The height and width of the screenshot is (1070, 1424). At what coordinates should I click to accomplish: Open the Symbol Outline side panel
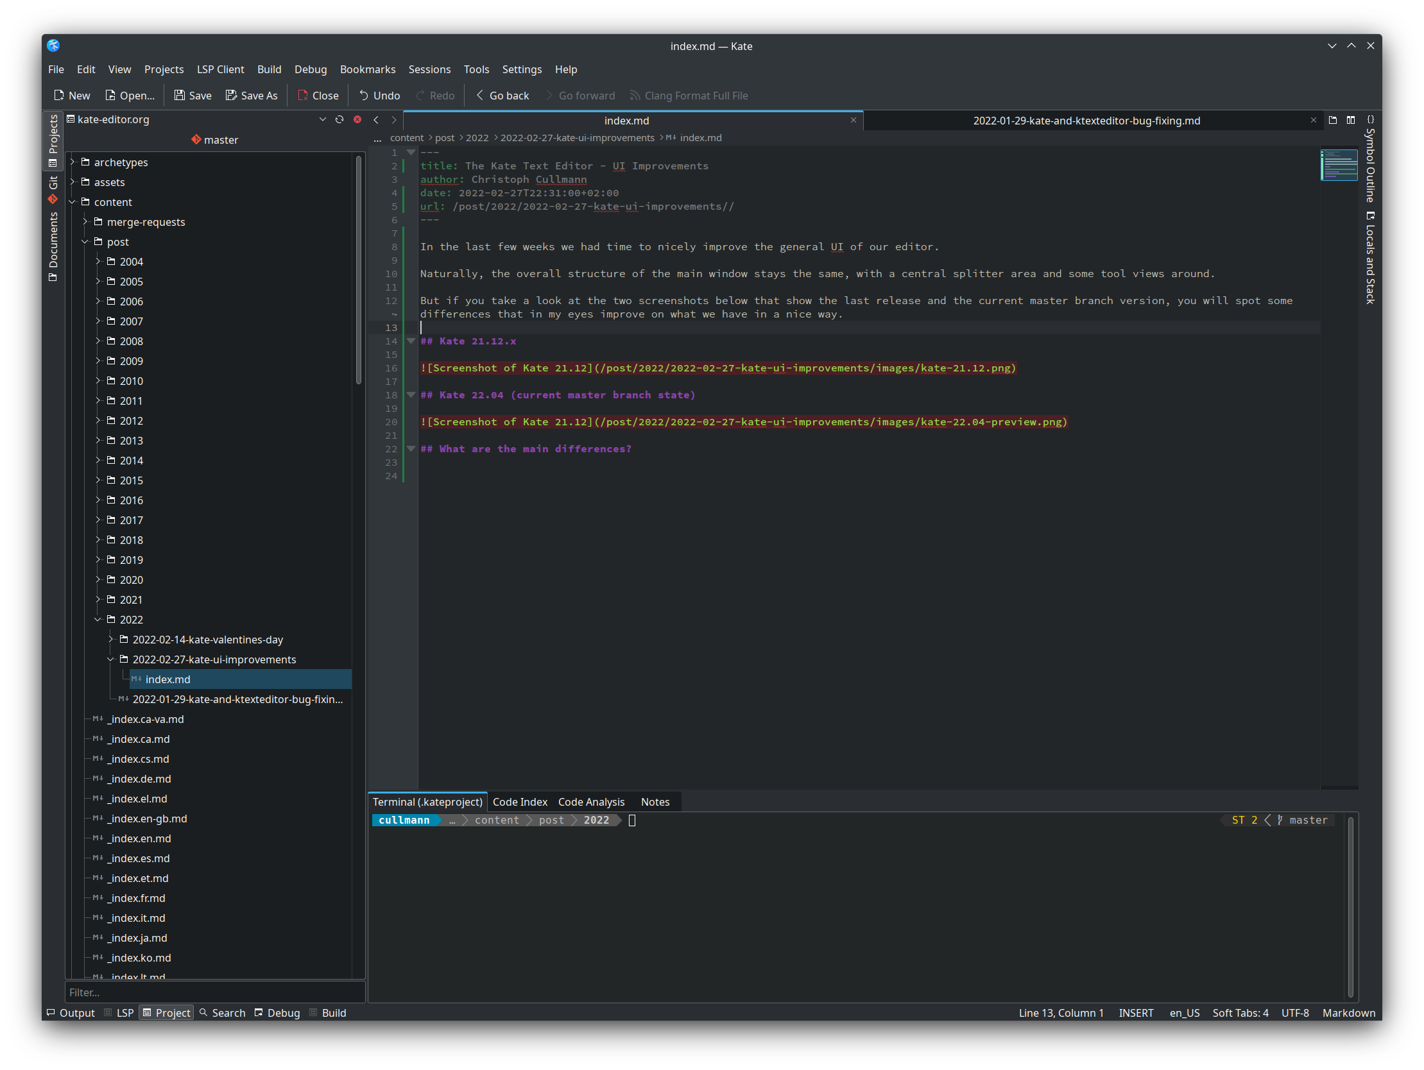1371,158
